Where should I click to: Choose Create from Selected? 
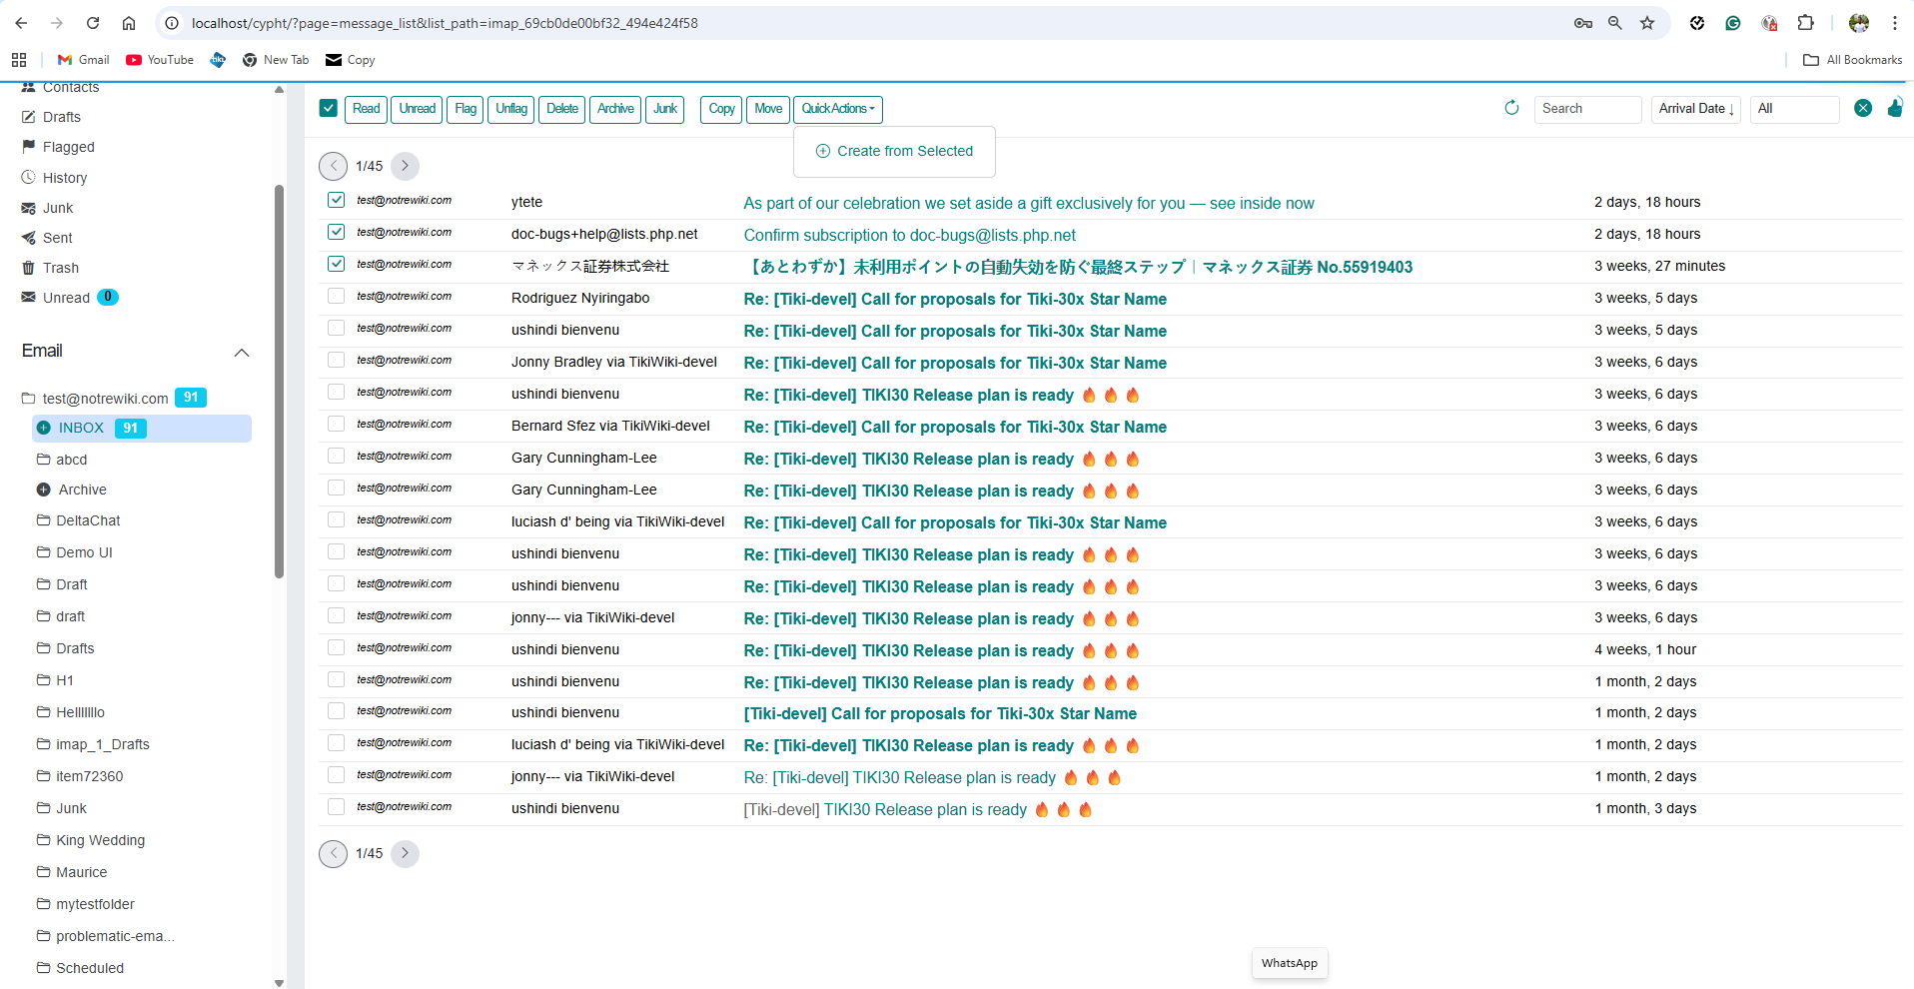point(893,151)
